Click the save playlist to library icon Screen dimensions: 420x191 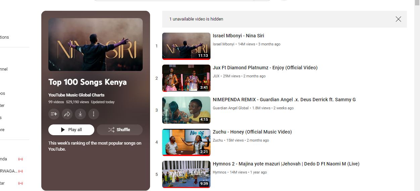point(54,114)
